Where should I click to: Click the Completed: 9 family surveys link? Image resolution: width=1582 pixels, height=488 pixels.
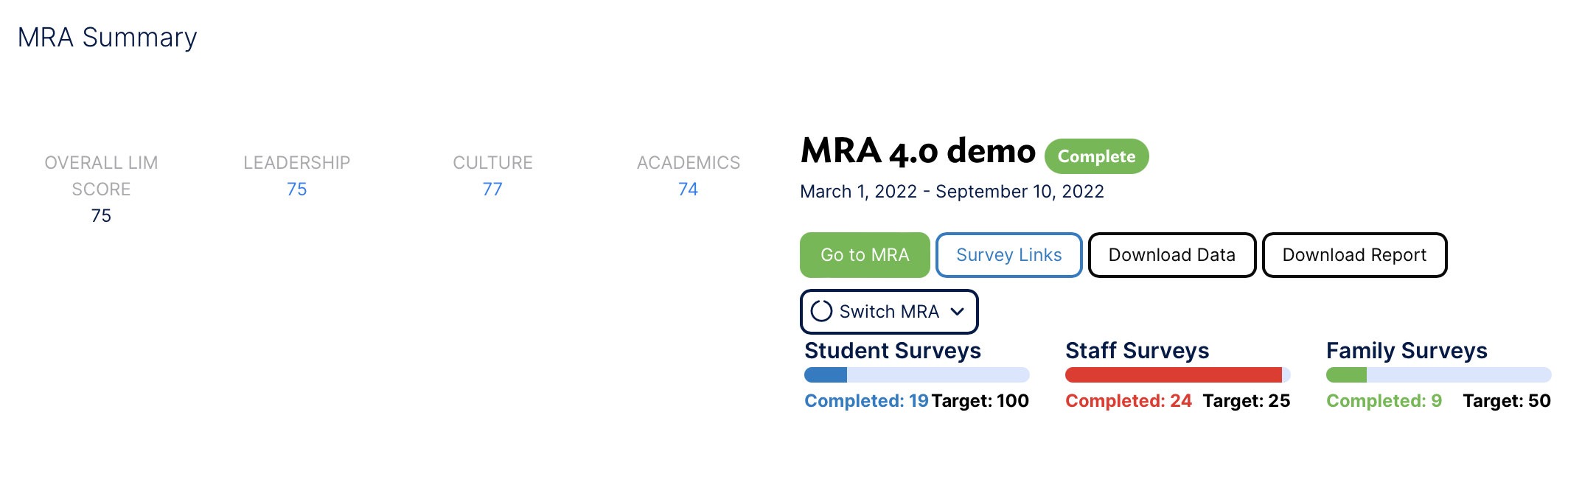point(1384,401)
